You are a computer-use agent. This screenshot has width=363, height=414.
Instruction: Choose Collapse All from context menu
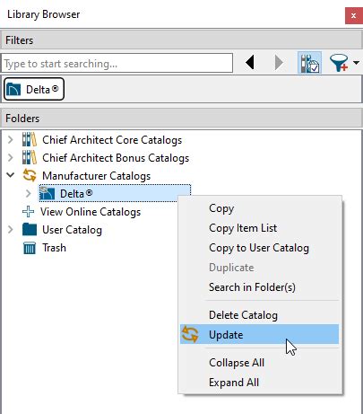click(x=259, y=363)
